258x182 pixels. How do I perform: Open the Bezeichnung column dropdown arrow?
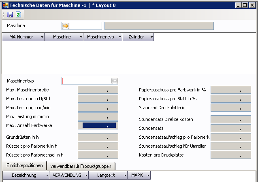coord(47,175)
